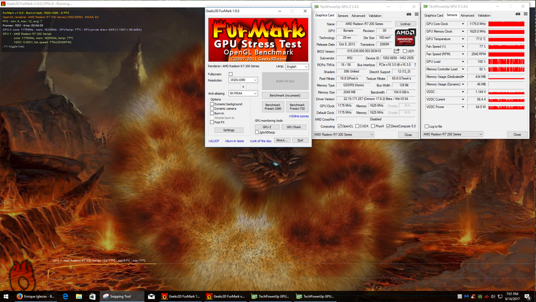Image resolution: width=536 pixels, height=302 pixels.
Task: Enable Log to file in Sensors window
Action: [x=426, y=126]
